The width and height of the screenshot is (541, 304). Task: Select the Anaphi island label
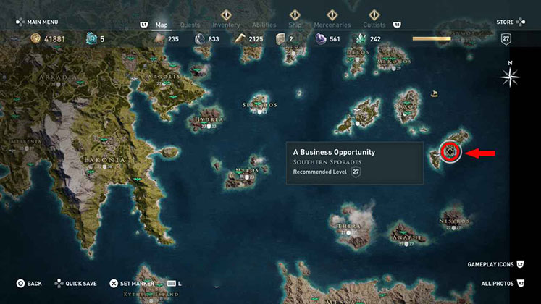click(x=407, y=237)
